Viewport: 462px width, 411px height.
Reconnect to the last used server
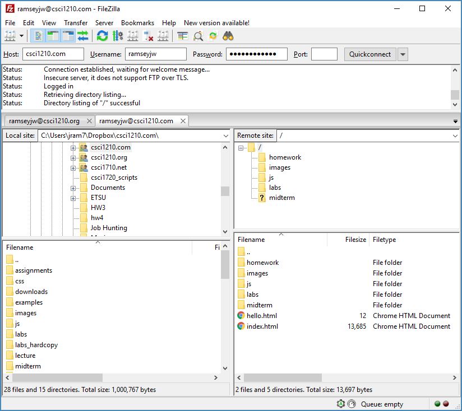point(163,36)
